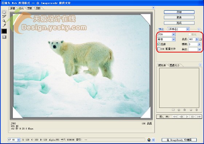Click the R: 128 G: 128 color readout
This screenshot has height=144, width=204.
31,140
